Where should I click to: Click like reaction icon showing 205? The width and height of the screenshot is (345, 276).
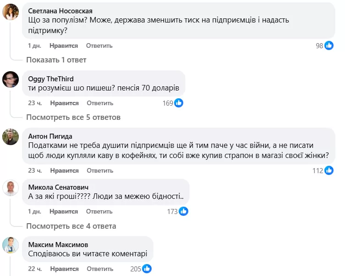click(x=147, y=269)
